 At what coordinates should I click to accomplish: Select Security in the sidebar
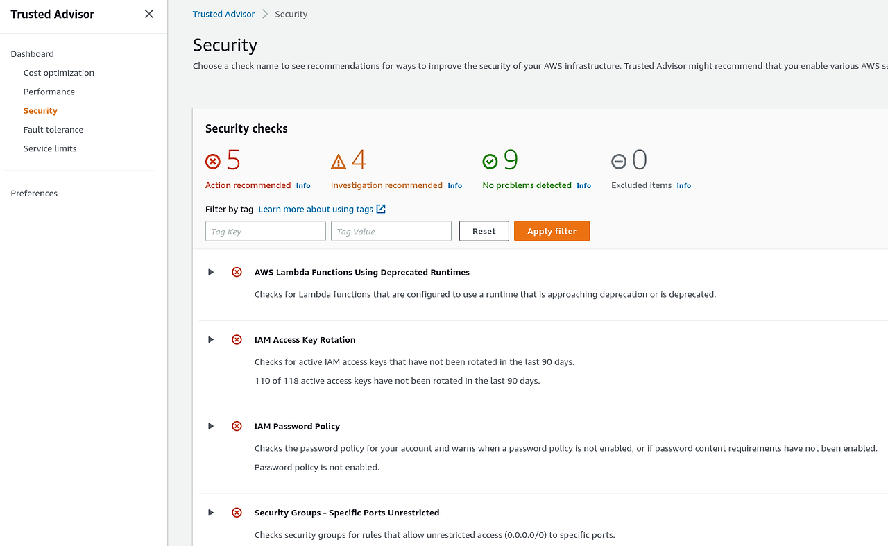click(40, 110)
